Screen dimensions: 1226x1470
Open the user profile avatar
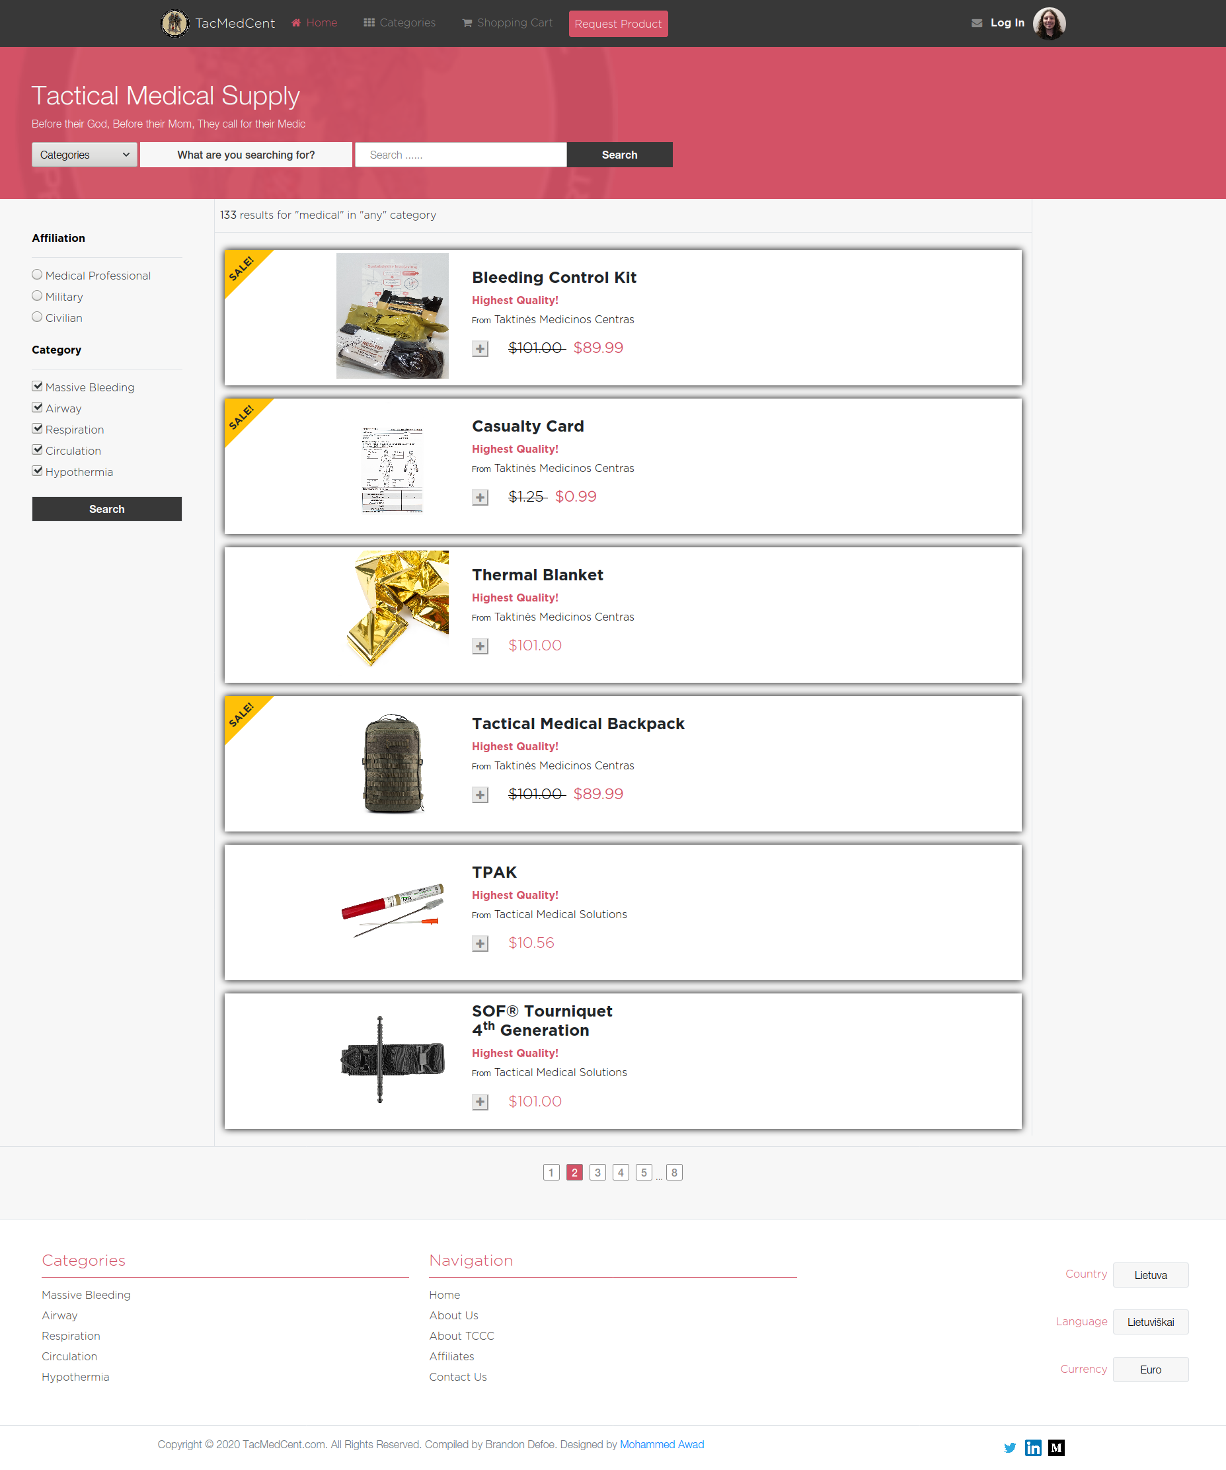tap(1048, 24)
